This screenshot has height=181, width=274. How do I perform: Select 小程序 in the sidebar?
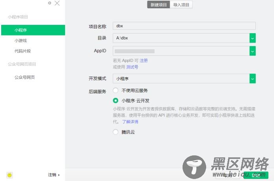(x=21, y=30)
